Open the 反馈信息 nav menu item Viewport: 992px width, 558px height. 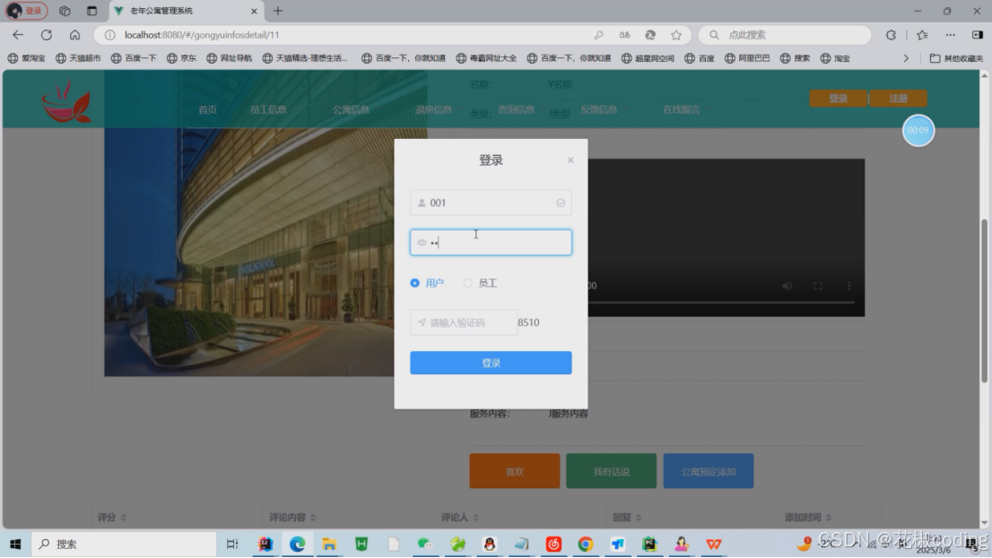click(598, 110)
